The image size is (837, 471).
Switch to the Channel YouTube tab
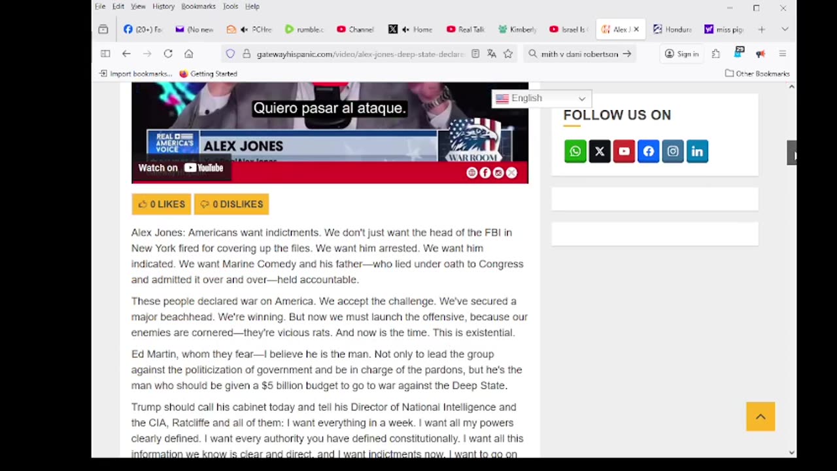(x=356, y=29)
